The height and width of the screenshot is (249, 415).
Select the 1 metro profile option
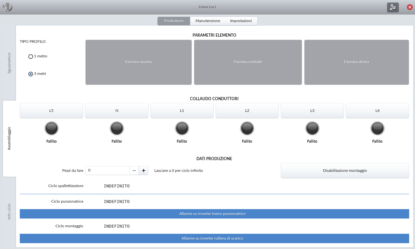point(38,56)
